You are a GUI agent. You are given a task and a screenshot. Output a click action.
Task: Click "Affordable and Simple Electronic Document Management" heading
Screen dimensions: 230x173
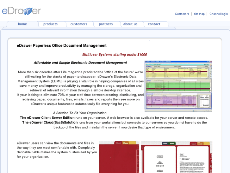80,63
